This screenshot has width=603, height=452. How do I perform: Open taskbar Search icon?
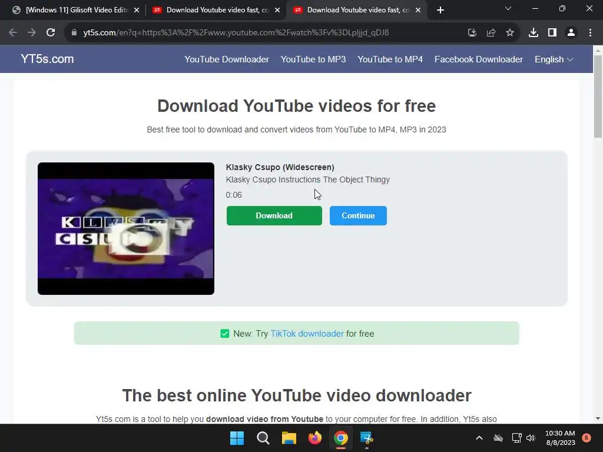click(x=263, y=438)
